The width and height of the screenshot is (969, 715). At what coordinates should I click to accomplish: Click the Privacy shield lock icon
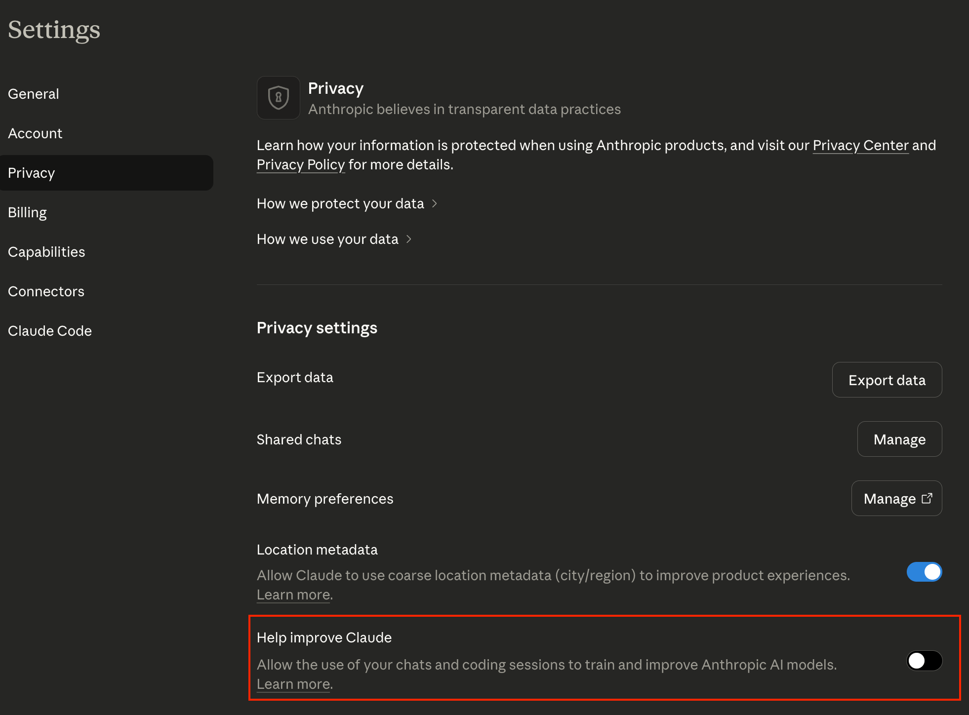point(278,98)
